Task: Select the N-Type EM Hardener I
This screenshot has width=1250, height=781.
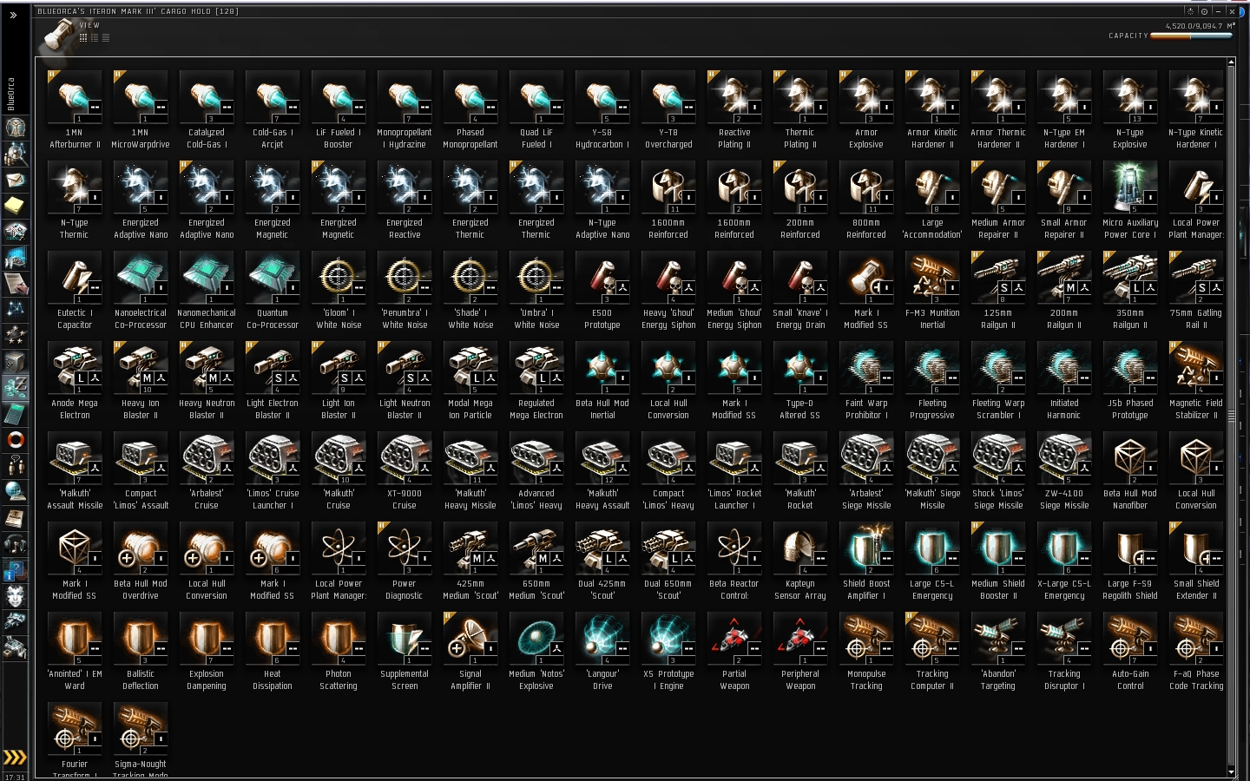Action: pyautogui.click(x=1064, y=110)
